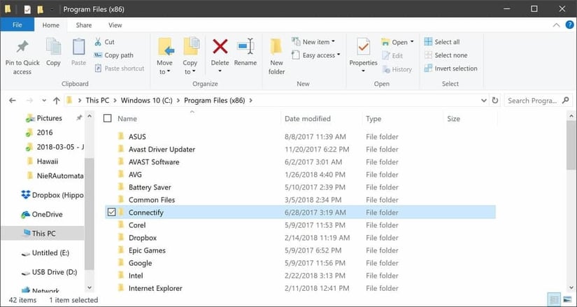
Task: Switch to the View tab
Action: (x=115, y=25)
